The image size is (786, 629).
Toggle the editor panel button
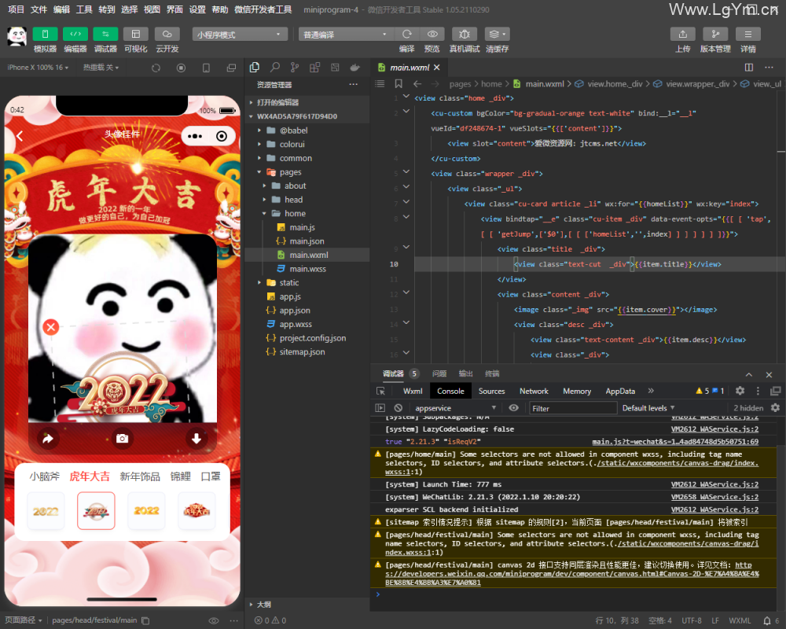point(75,34)
